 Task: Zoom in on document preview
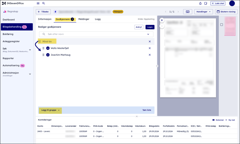pyautogui.click(x=162, y=20)
